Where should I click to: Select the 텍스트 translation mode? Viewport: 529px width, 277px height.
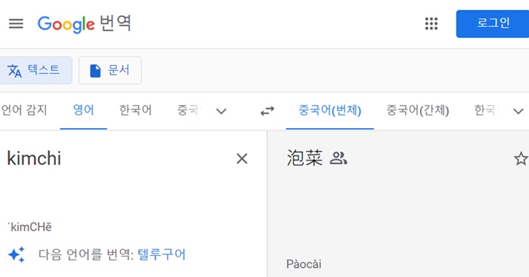coord(34,70)
